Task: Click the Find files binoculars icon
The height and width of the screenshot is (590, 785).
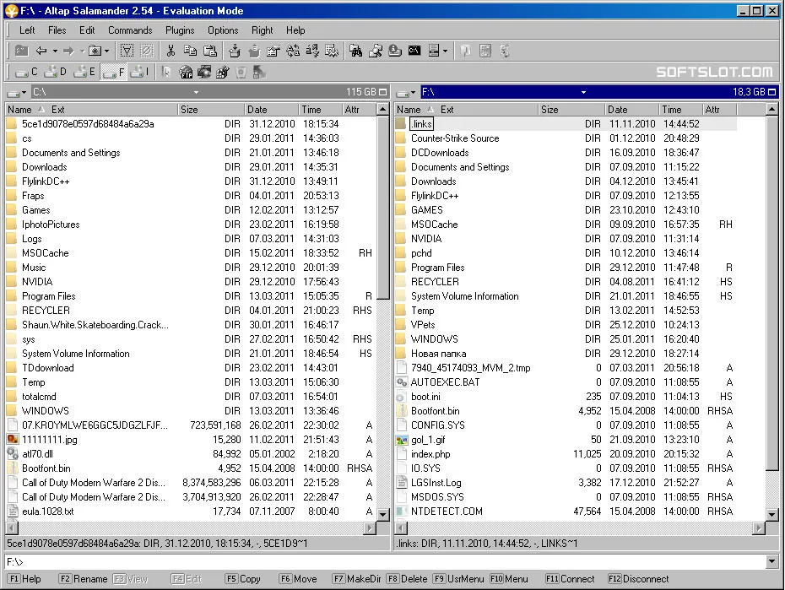Action: (356, 51)
